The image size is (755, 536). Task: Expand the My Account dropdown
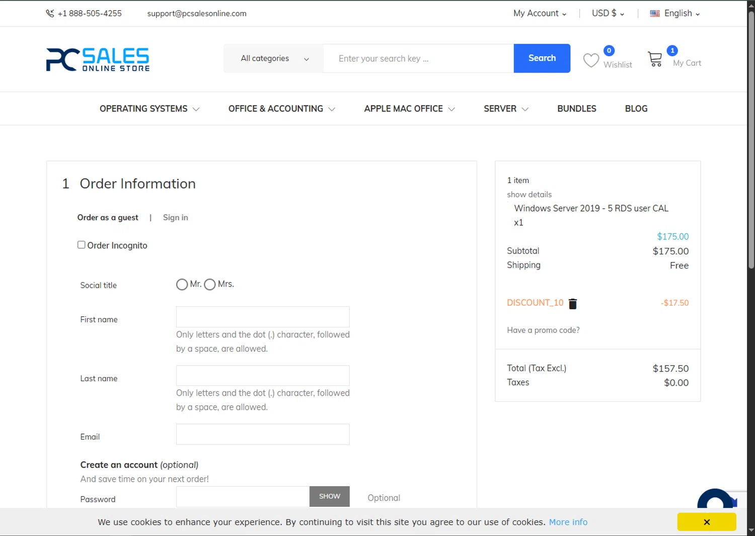point(540,14)
